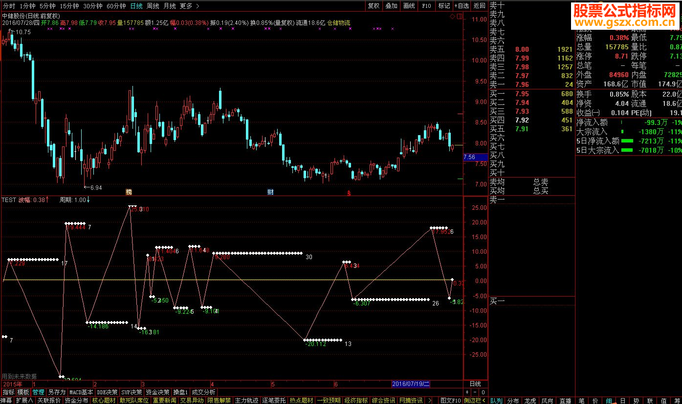Select the DDE决策 indicator template
Image resolution: width=682 pixels, height=404 pixels.
(x=107, y=392)
